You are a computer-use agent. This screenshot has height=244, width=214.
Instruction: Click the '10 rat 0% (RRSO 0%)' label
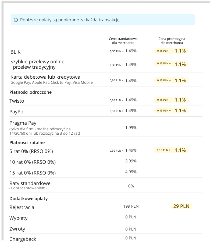pos(33,162)
